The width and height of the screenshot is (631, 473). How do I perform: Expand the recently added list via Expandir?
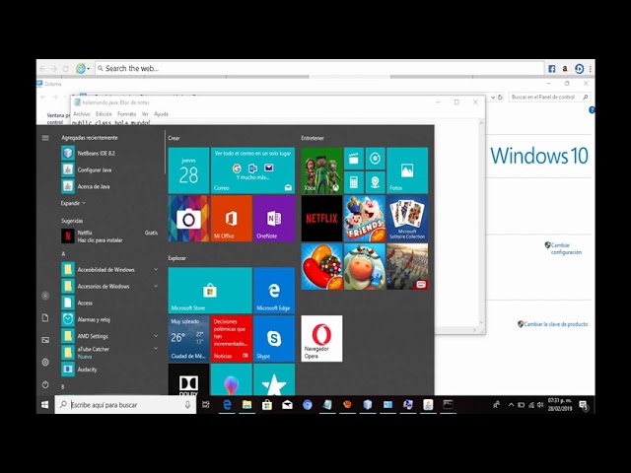coord(73,203)
